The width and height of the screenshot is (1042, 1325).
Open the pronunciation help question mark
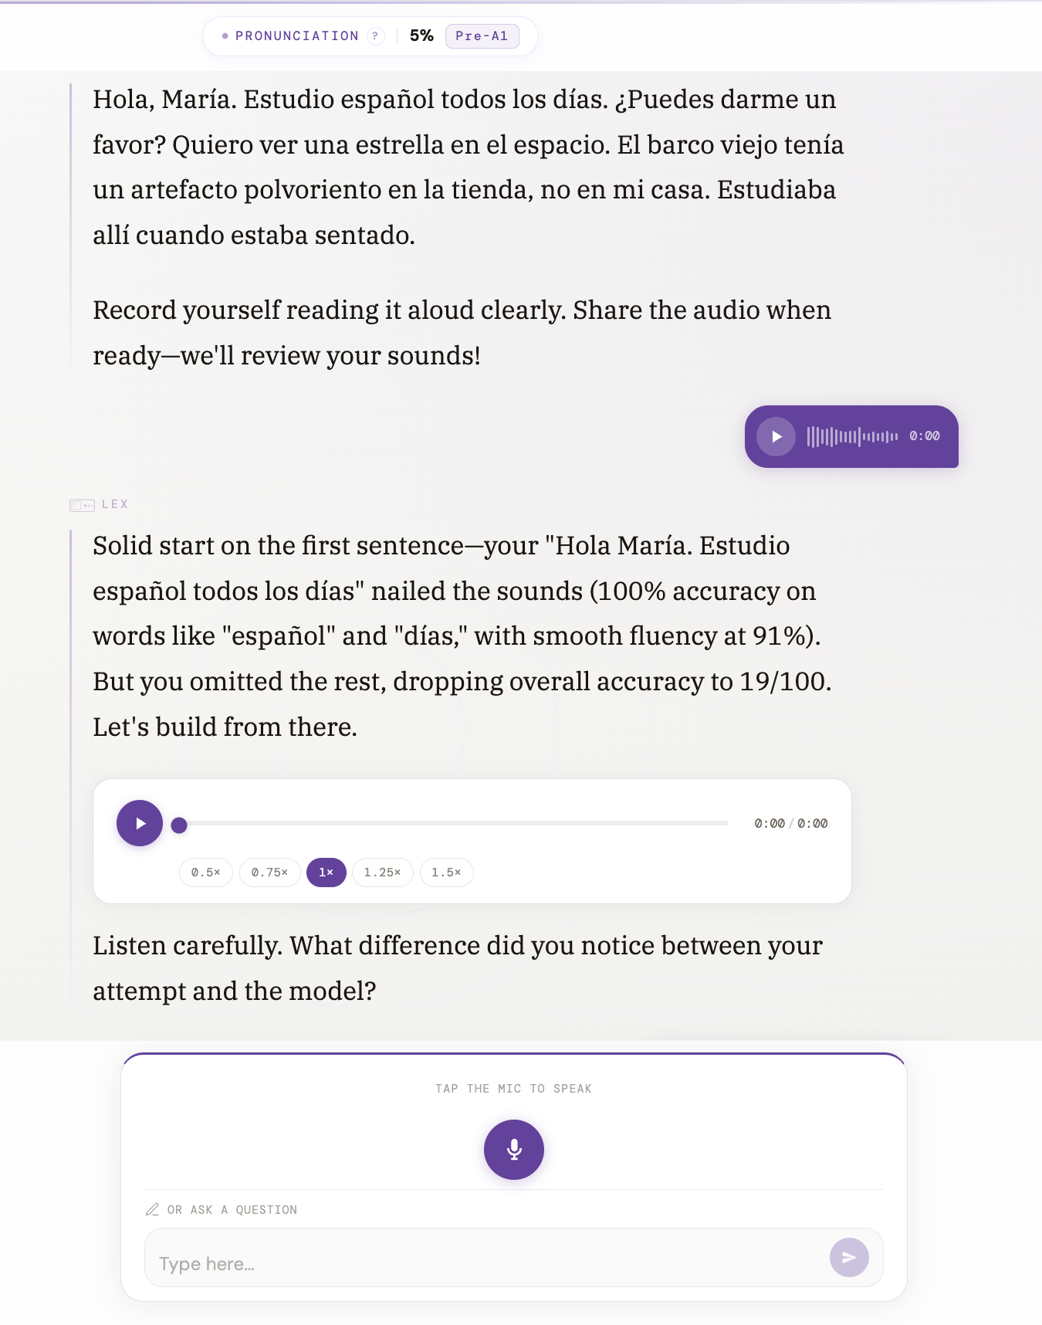376,36
